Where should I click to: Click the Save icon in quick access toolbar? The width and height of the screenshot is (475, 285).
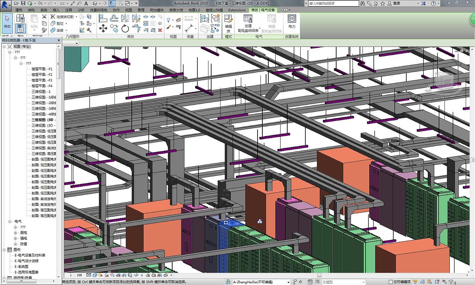coord(23,3)
